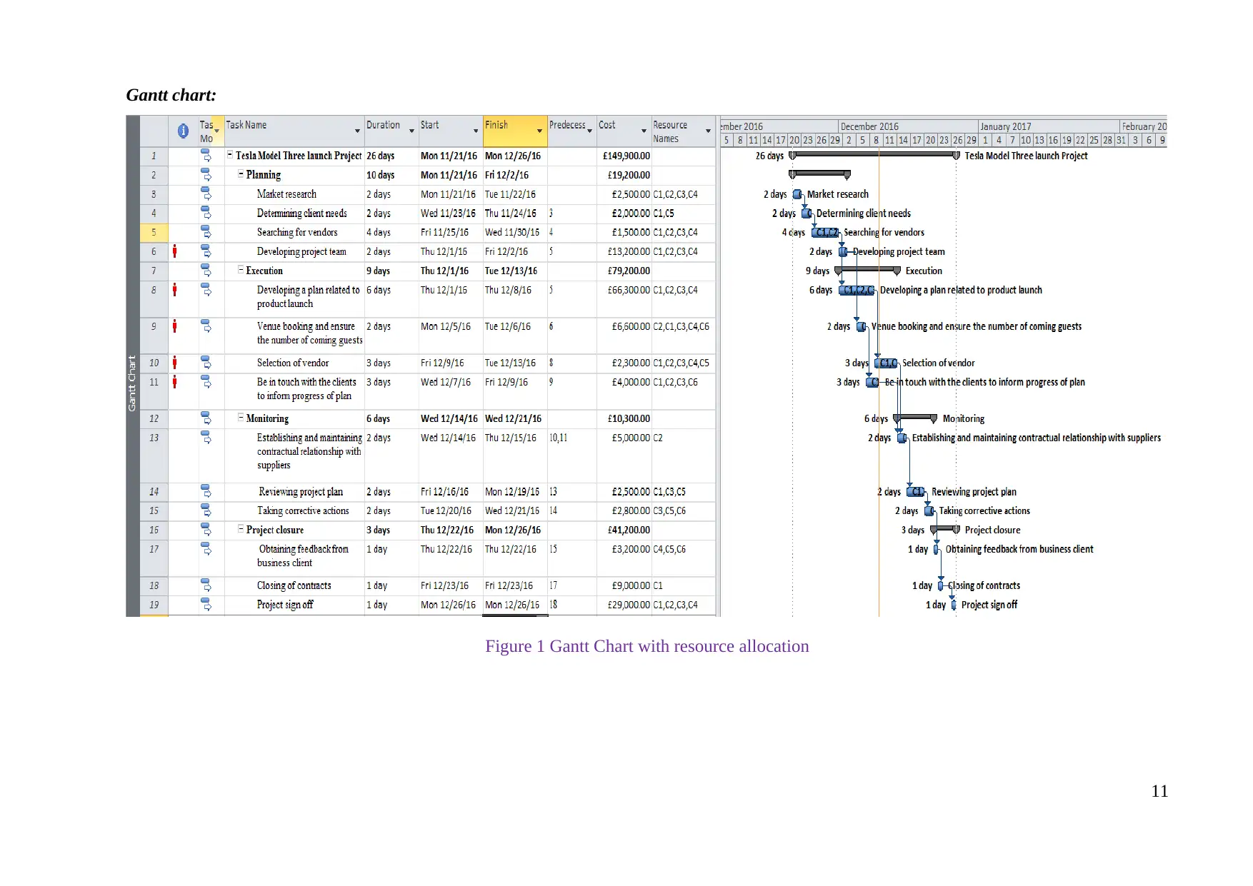Viewport: 1253px width, 886px height.
Task: Select row header number 12
Action: [x=154, y=418]
